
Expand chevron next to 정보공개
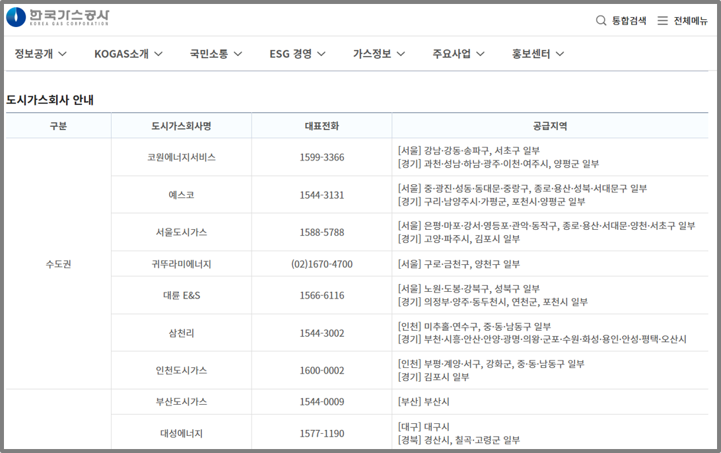(x=63, y=53)
